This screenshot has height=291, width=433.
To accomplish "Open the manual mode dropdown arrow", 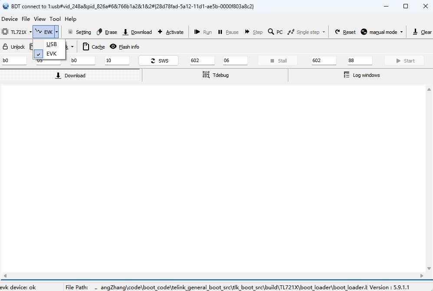I will tap(402, 32).
